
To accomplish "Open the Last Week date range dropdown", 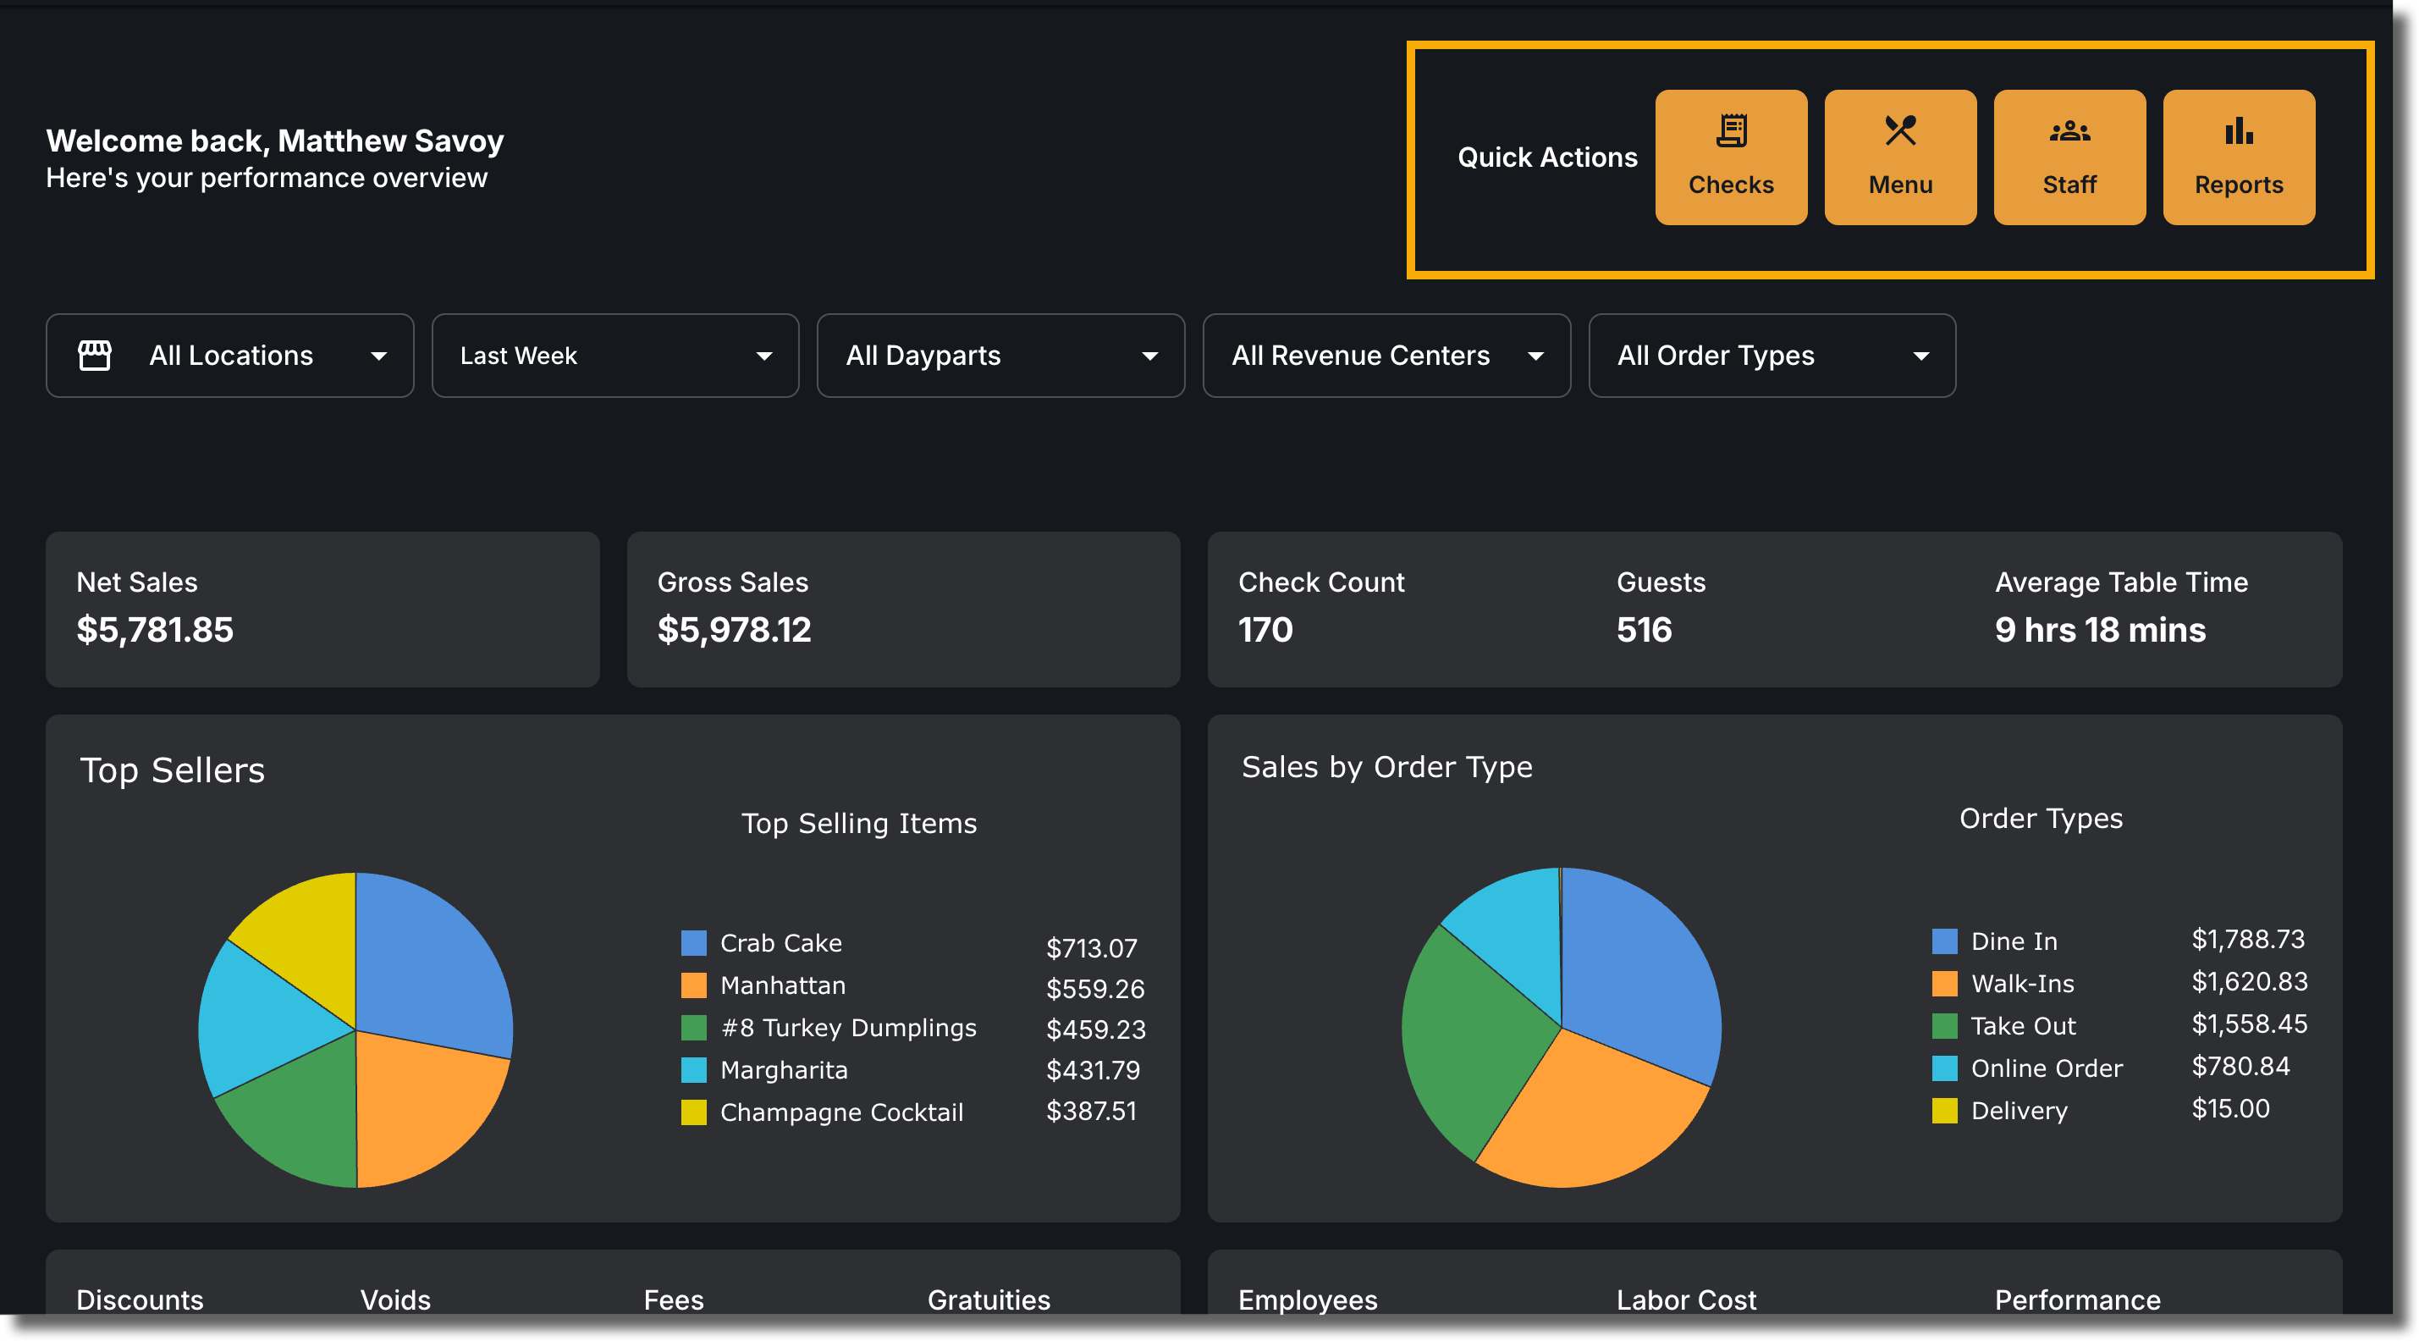I will pos(615,355).
